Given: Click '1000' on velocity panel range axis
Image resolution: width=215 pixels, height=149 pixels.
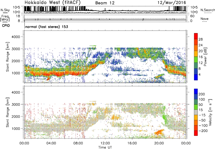Looking at the screenshot, I should point(16,129).
